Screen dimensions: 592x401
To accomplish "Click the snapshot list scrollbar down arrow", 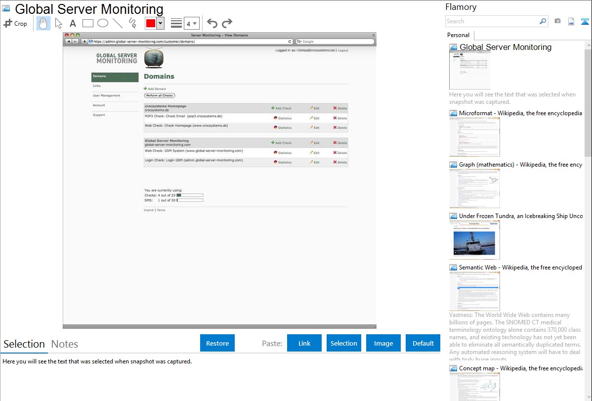I will click(589, 397).
